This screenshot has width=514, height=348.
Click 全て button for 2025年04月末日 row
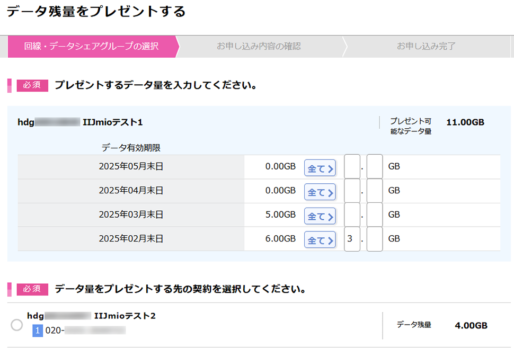320,192
